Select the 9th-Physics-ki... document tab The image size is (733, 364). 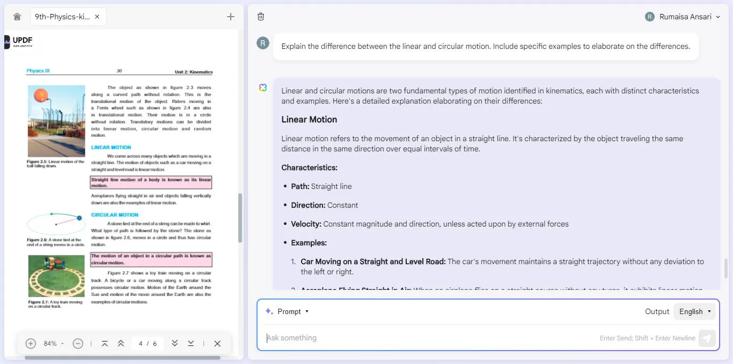(x=68, y=17)
